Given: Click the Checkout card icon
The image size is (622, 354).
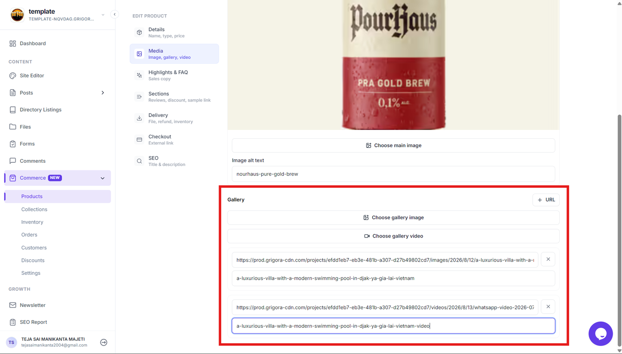Looking at the screenshot, I should 140,140.
